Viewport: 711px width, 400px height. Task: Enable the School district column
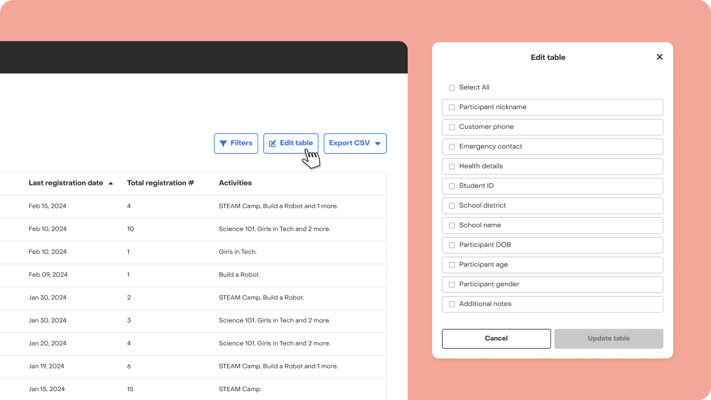pyautogui.click(x=452, y=206)
